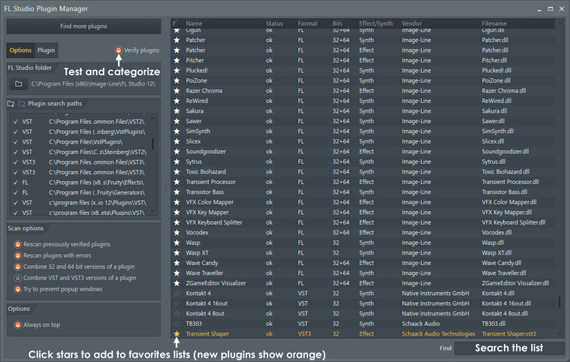The width and height of the screenshot is (570, 362).
Task: Toggle orange star for Transient Shaper
Action: 176,333
